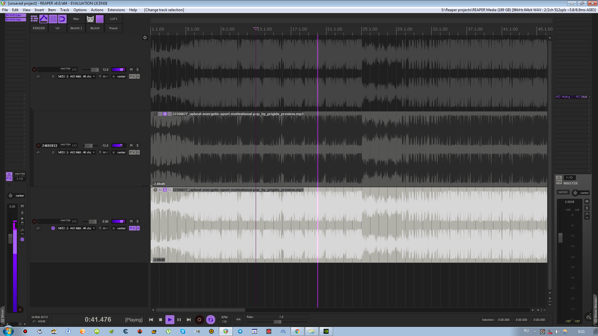Mute the master in the right mixer

coord(587,202)
